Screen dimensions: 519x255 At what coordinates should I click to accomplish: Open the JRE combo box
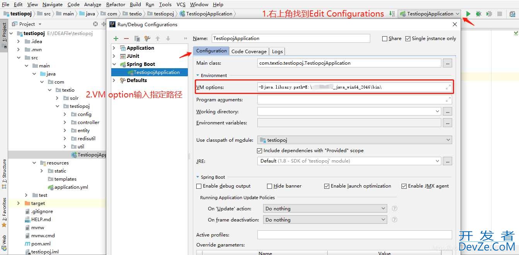pos(349,161)
